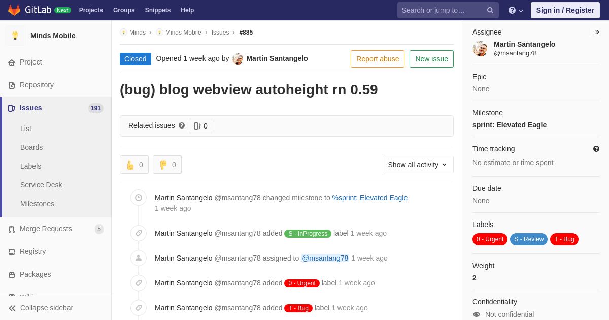The width and height of the screenshot is (609, 320).
Task: Click the Time tracking help icon
Action: pos(596,149)
